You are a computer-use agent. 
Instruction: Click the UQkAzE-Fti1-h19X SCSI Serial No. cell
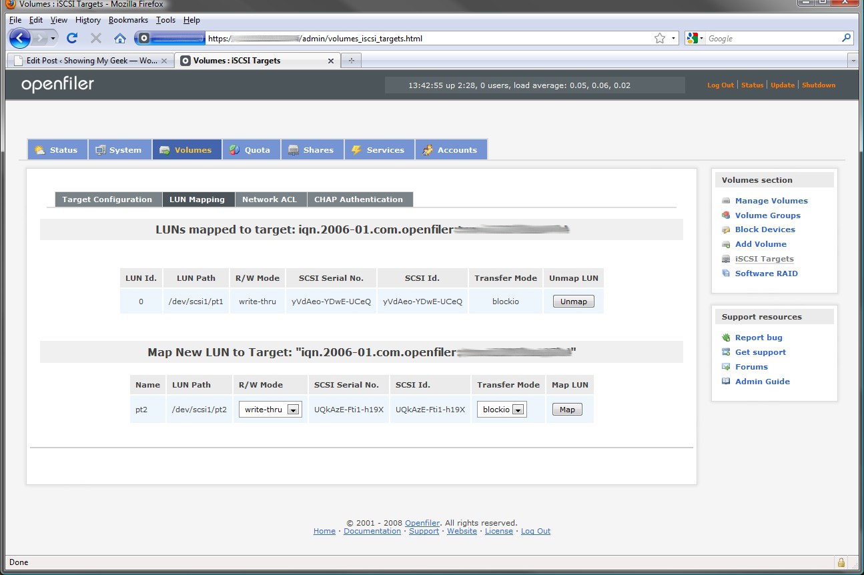pos(349,410)
